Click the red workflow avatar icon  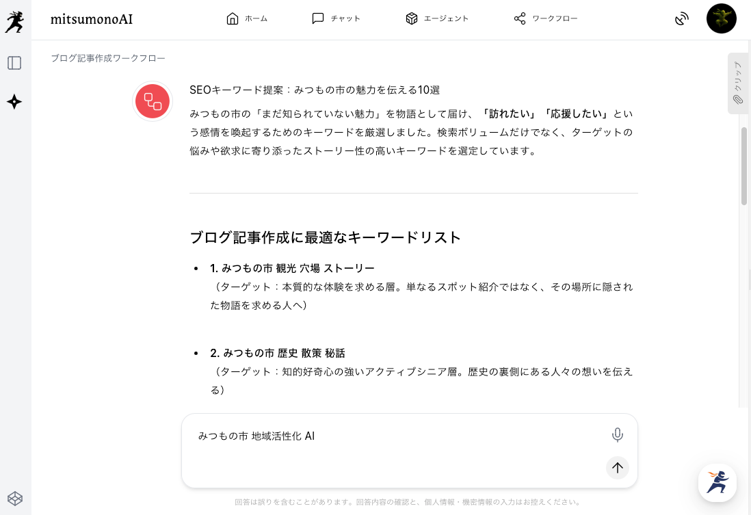(x=153, y=103)
